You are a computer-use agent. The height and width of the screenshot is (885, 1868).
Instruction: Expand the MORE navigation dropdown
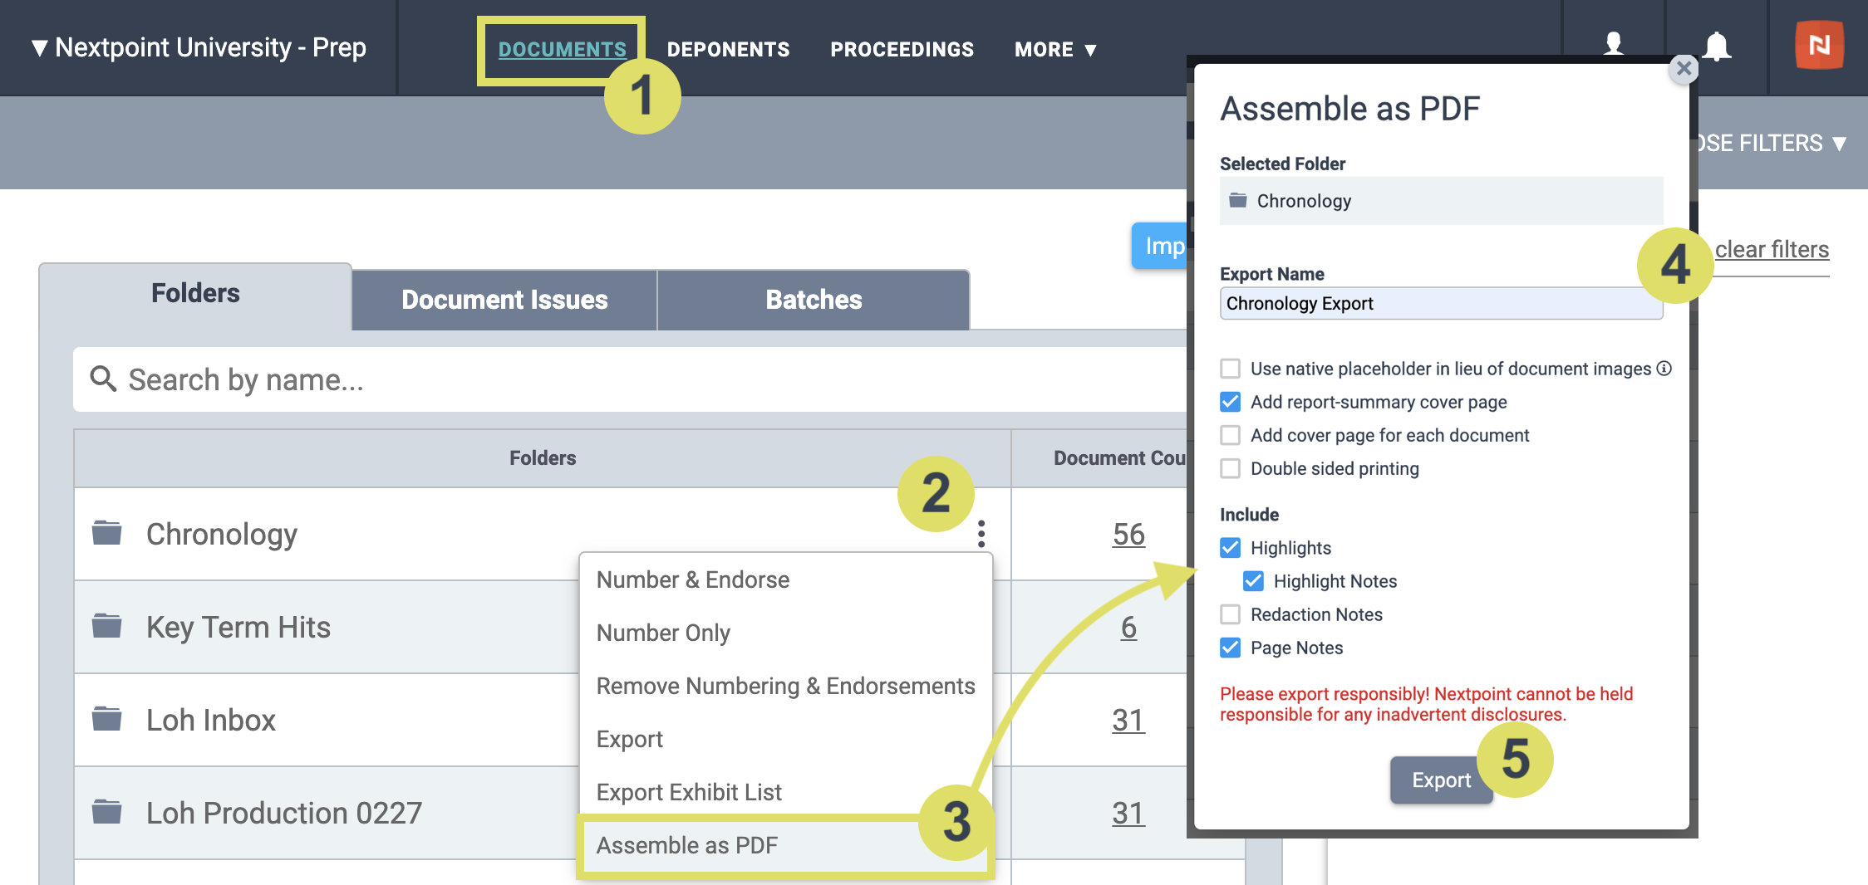[x=1055, y=50]
